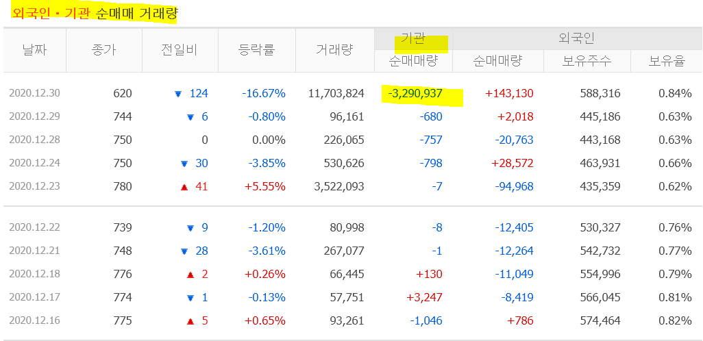Click the 종가 column header
The height and width of the screenshot is (341, 703).
point(103,50)
